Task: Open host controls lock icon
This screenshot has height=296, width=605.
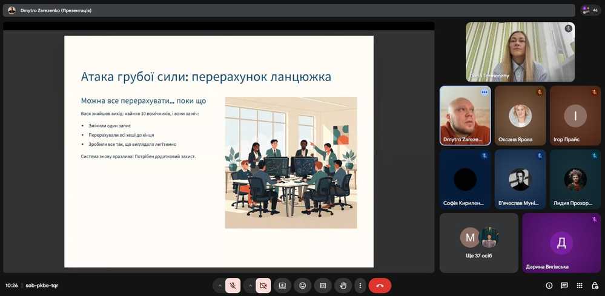Action: point(595,286)
